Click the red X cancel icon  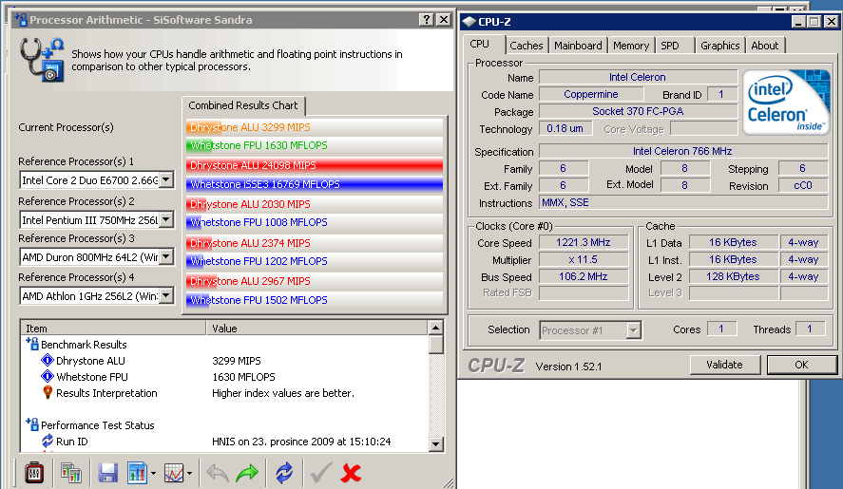coord(351,472)
